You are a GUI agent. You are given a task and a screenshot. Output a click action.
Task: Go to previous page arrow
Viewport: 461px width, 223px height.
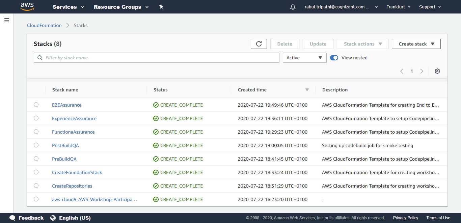(402, 71)
